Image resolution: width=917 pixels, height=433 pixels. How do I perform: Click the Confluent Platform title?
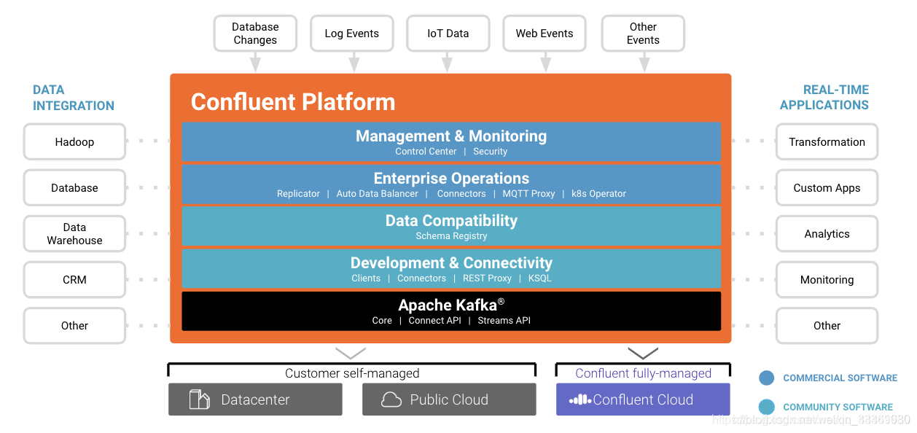(293, 102)
